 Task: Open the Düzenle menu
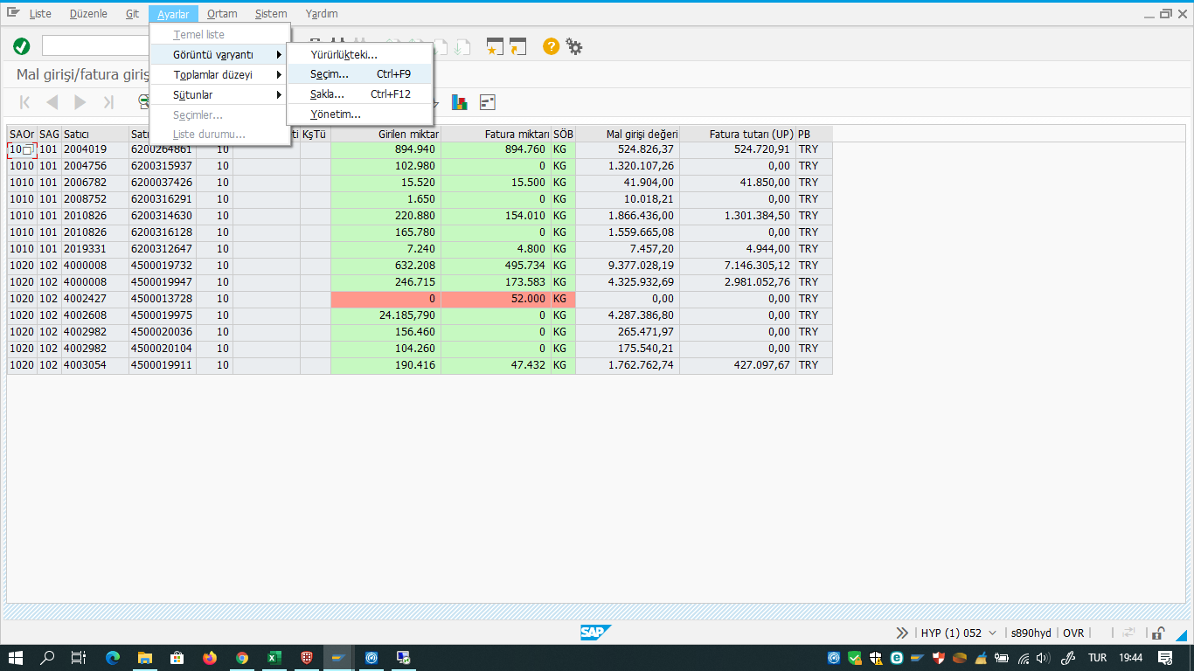pyautogui.click(x=88, y=14)
